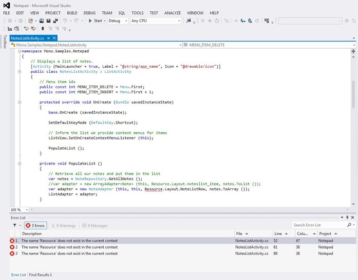358x280 pixels.
Task: Collapse the NotesListActivity class region
Action: [x=20, y=72]
